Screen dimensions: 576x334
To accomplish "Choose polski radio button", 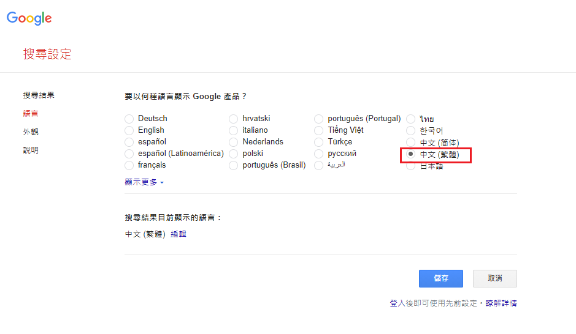I will point(233,154).
